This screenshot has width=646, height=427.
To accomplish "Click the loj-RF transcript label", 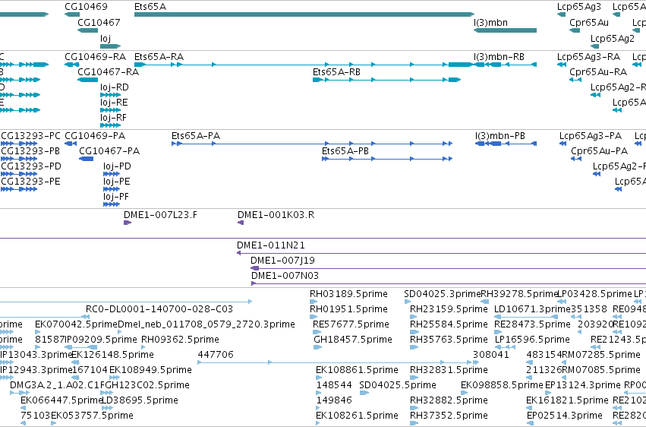I will (113, 118).
